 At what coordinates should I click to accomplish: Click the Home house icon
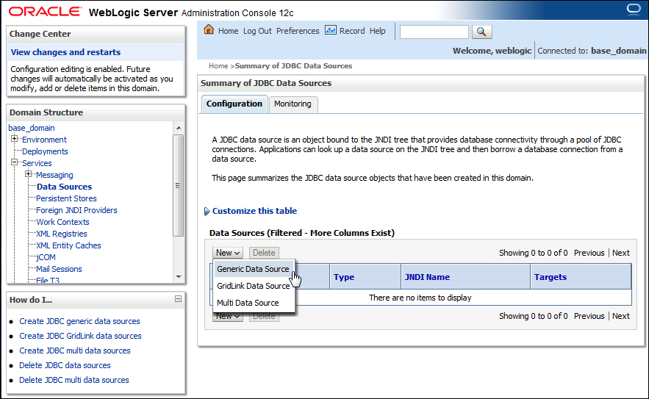(x=209, y=30)
